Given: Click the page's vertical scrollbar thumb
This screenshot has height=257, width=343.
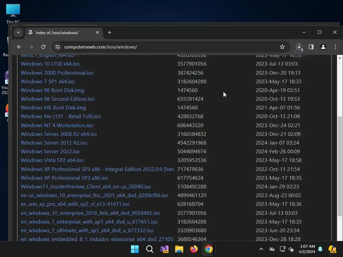Looking at the screenshot, I should pos(340,166).
